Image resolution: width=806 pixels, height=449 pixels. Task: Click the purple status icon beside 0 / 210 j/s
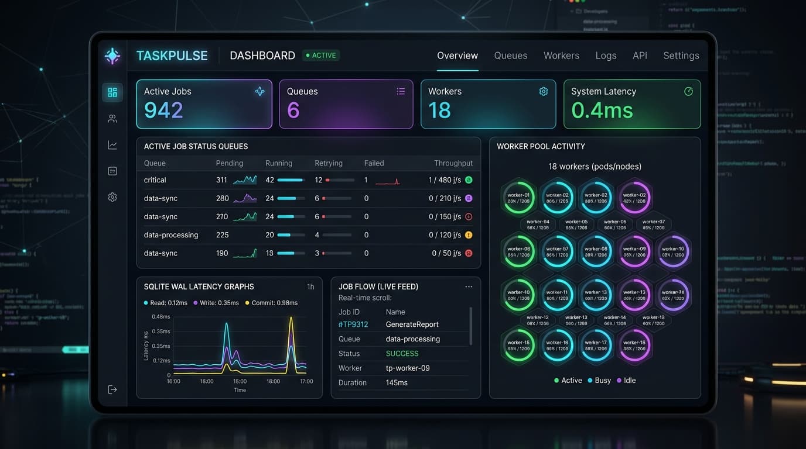click(469, 198)
